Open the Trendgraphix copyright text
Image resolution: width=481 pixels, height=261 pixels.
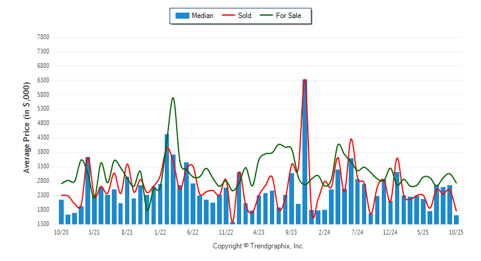coord(259,246)
